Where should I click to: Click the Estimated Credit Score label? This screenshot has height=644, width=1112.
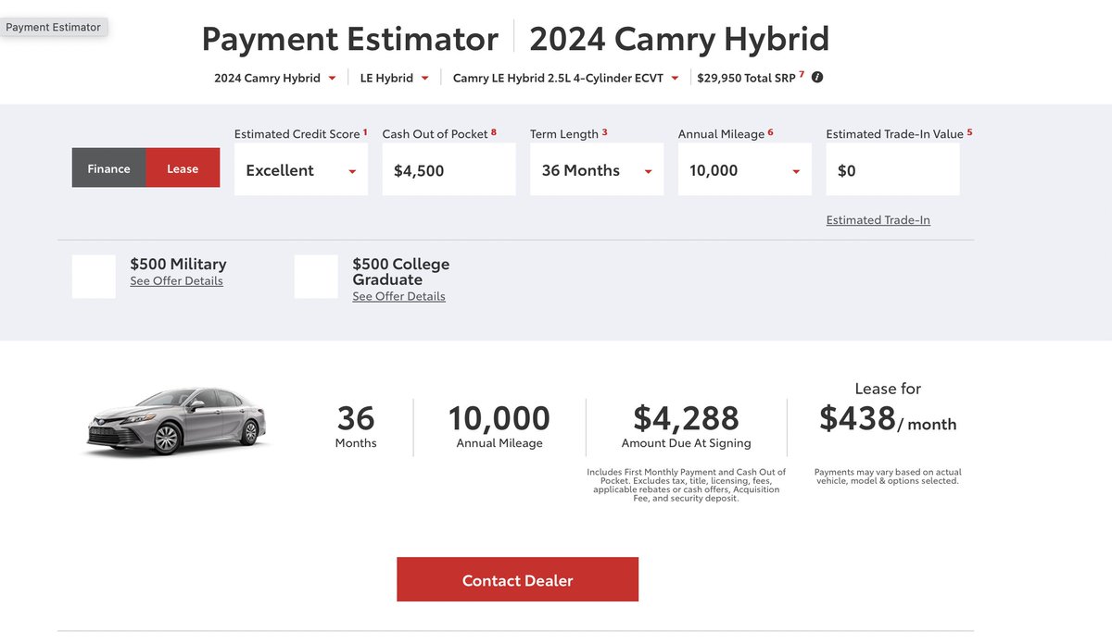tap(297, 134)
